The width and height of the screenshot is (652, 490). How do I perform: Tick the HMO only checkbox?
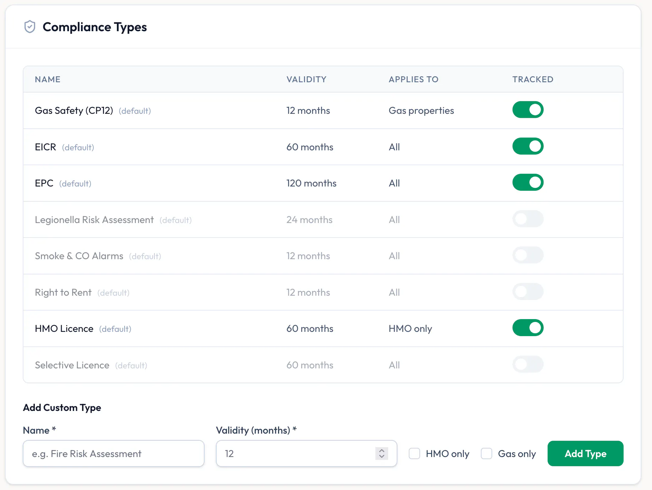[414, 453]
